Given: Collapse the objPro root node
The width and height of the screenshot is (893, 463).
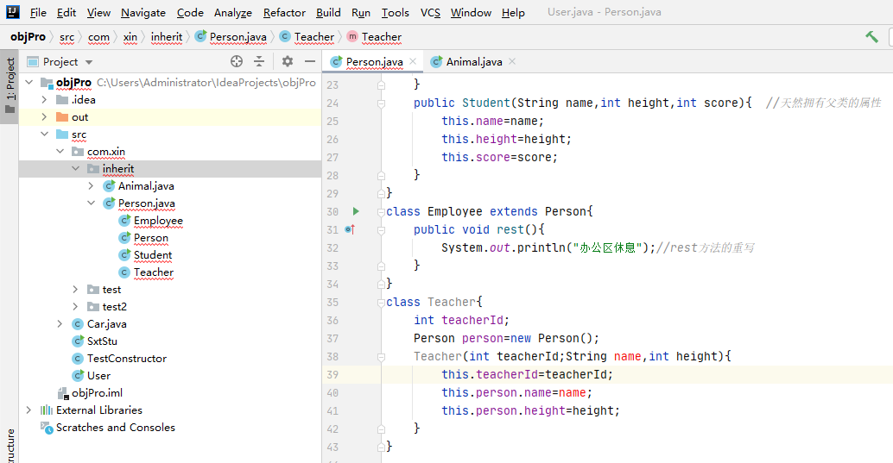Looking at the screenshot, I should (x=29, y=83).
